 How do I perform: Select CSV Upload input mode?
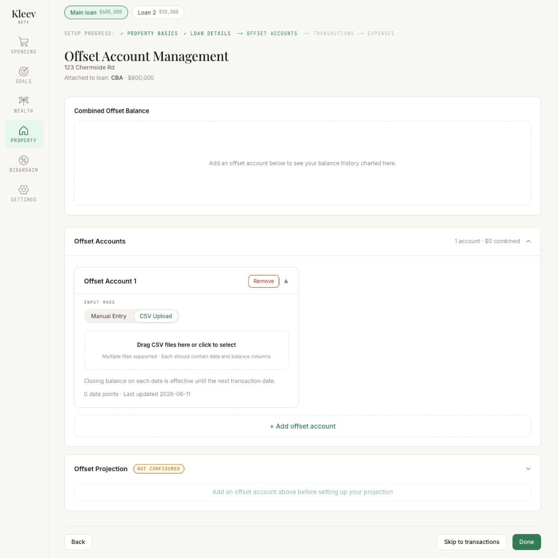coord(156,316)
